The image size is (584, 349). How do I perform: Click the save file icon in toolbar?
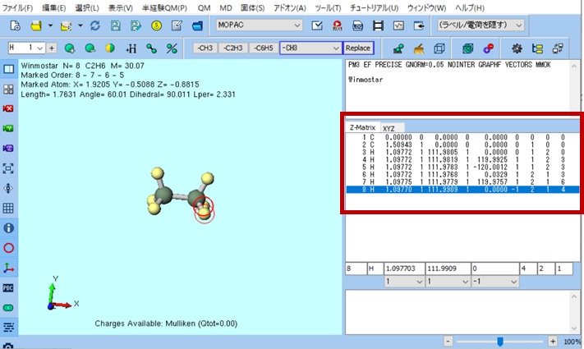[x=114, y=26]
